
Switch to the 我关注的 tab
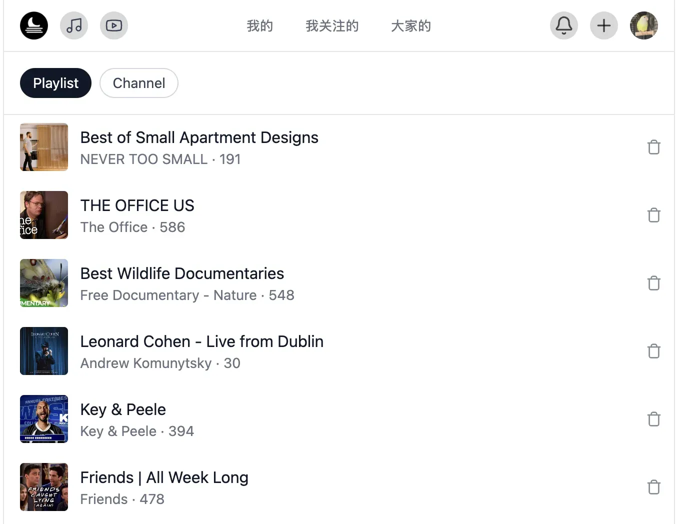click(332, 26)
